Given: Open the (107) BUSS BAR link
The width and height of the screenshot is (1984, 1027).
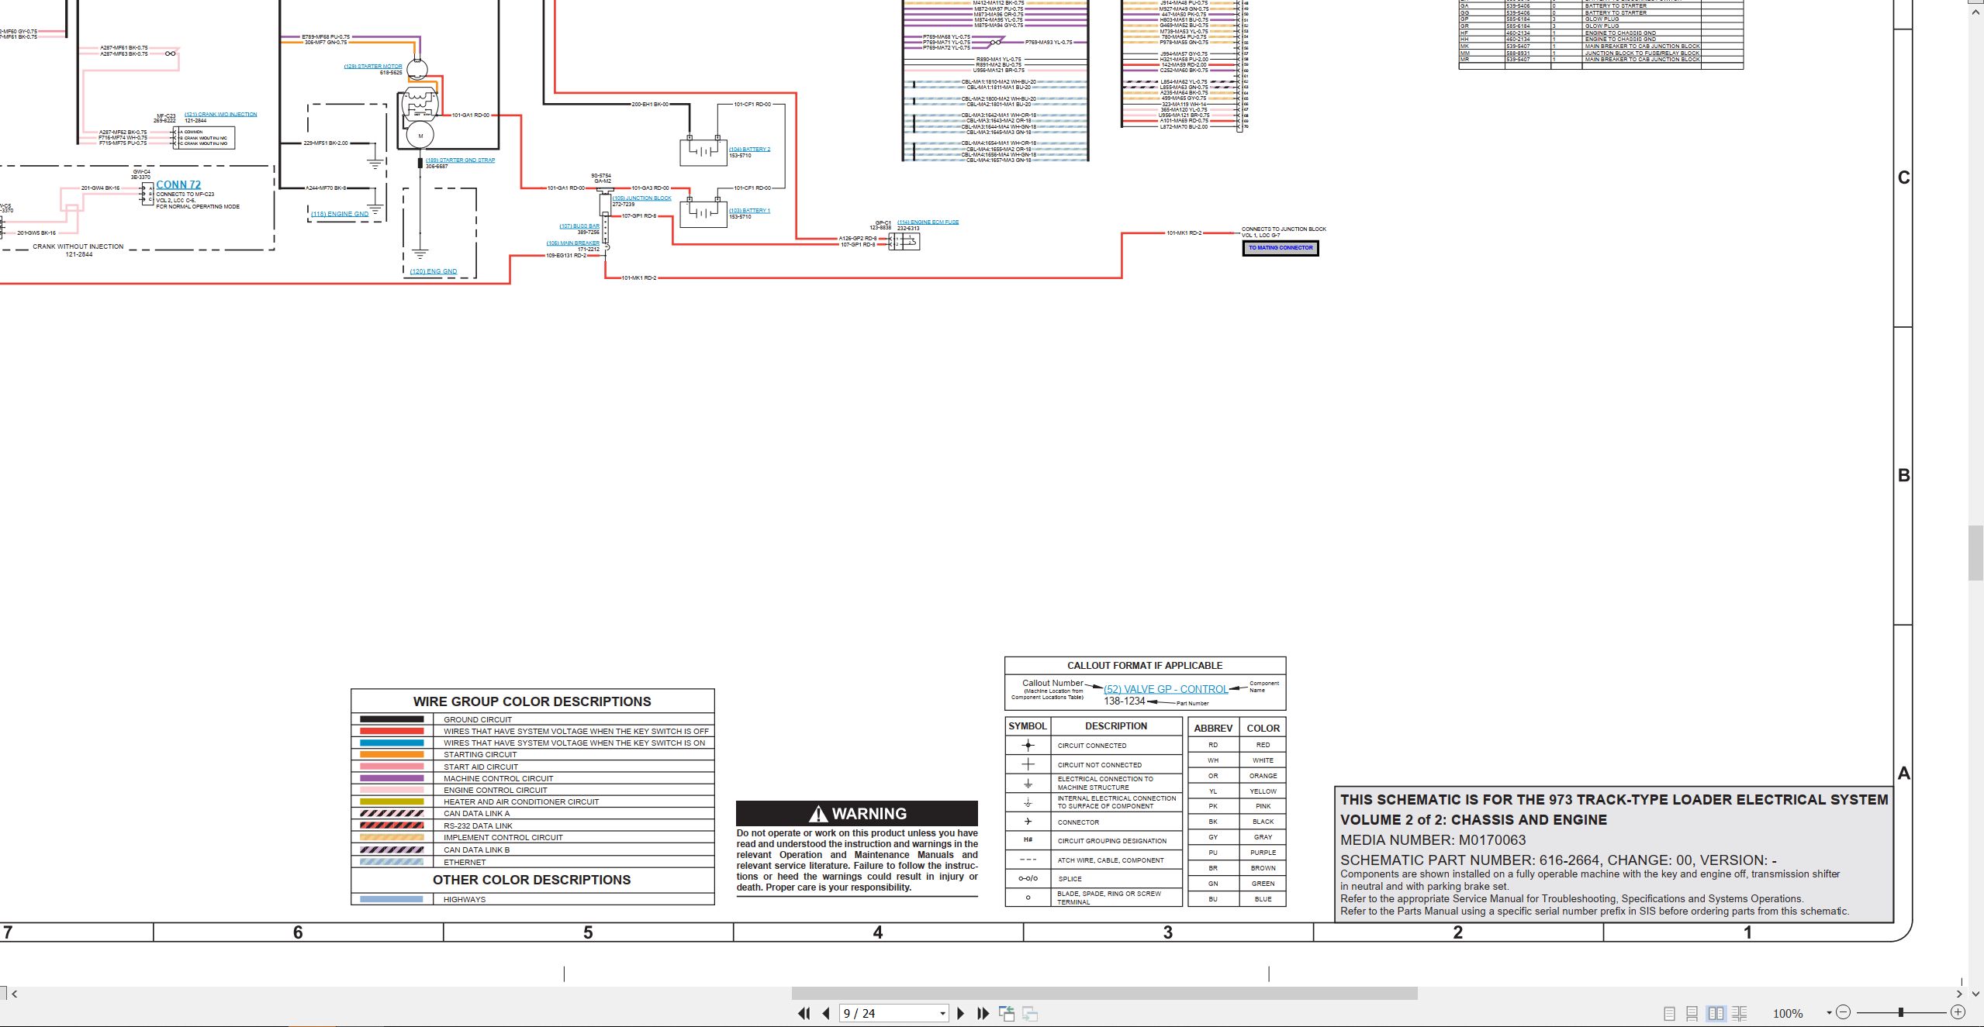Looking at the screenshot, I should pos(579,226).
